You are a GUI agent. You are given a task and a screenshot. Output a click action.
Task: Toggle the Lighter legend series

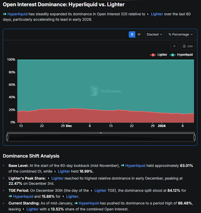158,55
